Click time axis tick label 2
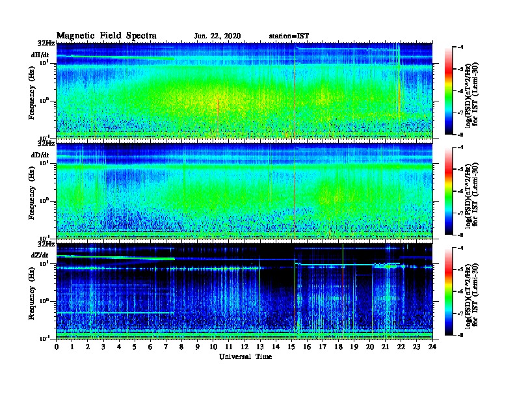Screen dimensions: 515x398 coord(88,347)
